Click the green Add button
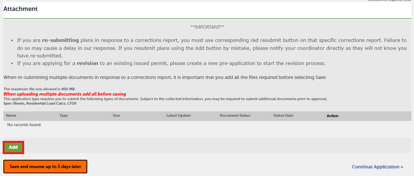Viewport: 414px width, 176px height. (13, 147)
